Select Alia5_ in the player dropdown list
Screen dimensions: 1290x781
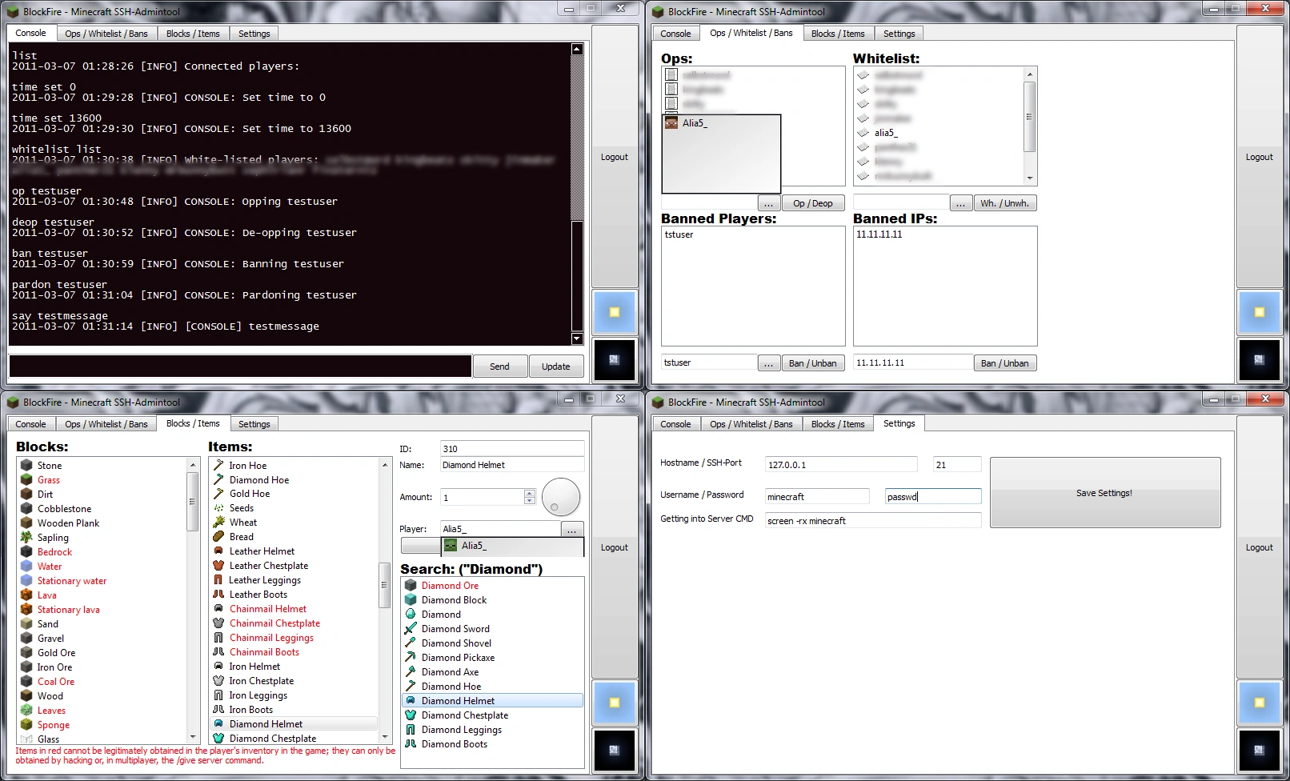(512, 546)
